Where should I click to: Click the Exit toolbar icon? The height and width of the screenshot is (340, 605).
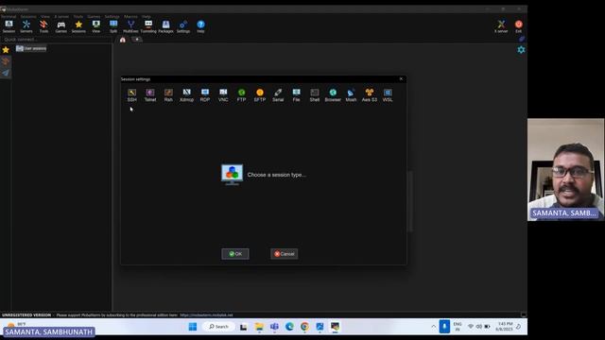click(519, 26)
